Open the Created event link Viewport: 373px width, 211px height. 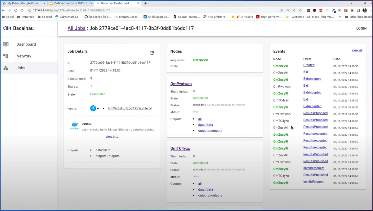click(x=309, y=65)
